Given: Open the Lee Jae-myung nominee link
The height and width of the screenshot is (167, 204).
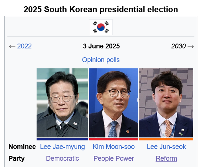Looking at the screenshot, I should pyautogui.click(x=62, y=147).
